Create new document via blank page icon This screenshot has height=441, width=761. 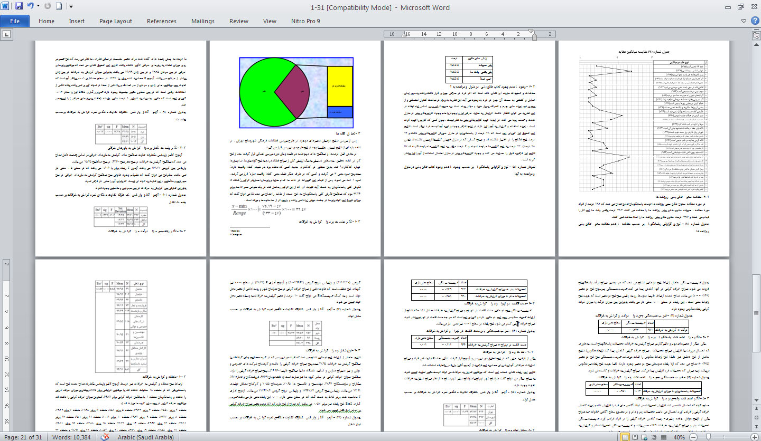(59, 7)
